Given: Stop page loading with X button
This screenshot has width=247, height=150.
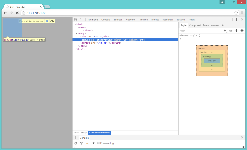Looking at the screenshot, I should 17,13.
